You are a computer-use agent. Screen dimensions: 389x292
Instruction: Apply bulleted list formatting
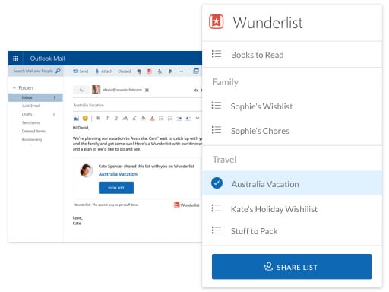click(161, 118)
